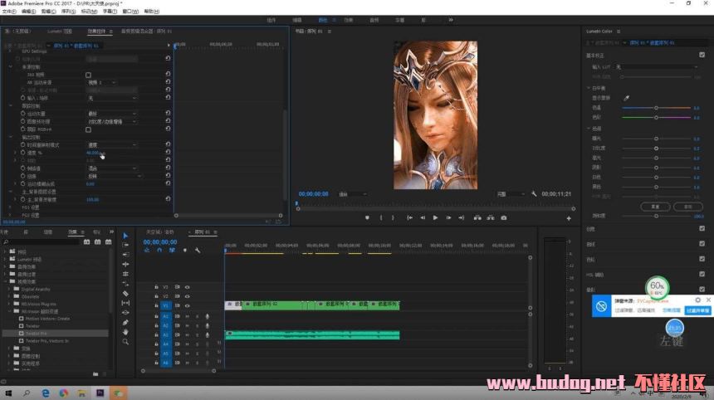
Task: Create new custom bin in Effects panel
Action: tap(95, 374)
